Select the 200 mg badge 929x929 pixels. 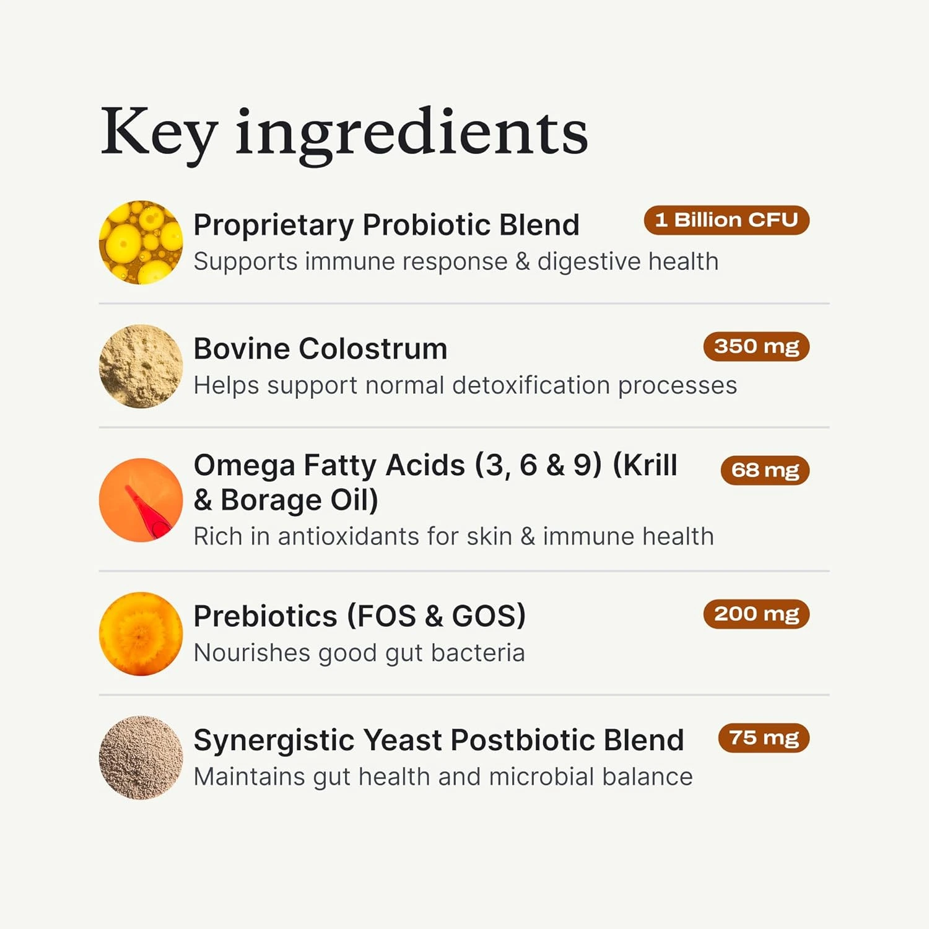click(x=756, y=614)
